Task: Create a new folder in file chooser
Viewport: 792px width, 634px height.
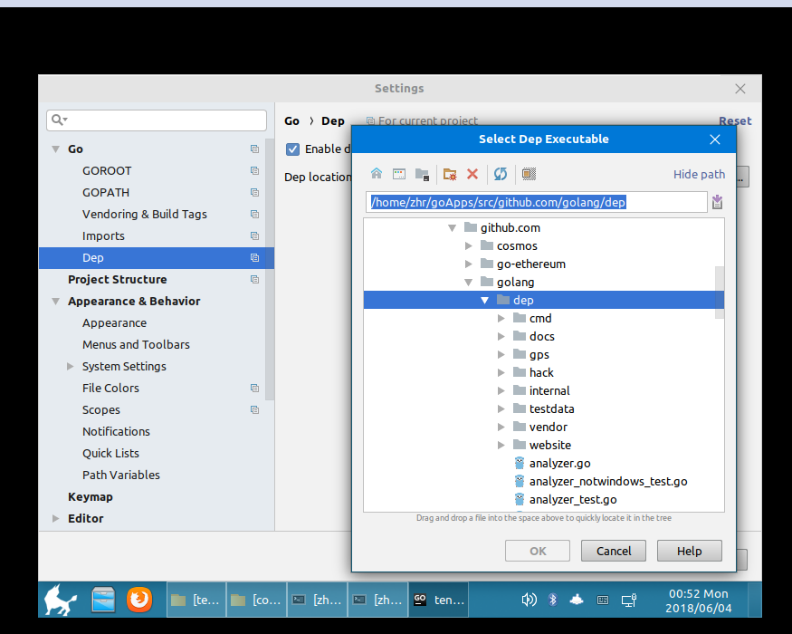Action: 450,175
